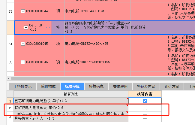Viewport: 195px width, 125px height.
Task: Open the ellipsis button beside C4-8-18
Action: [x=48, y=28]
